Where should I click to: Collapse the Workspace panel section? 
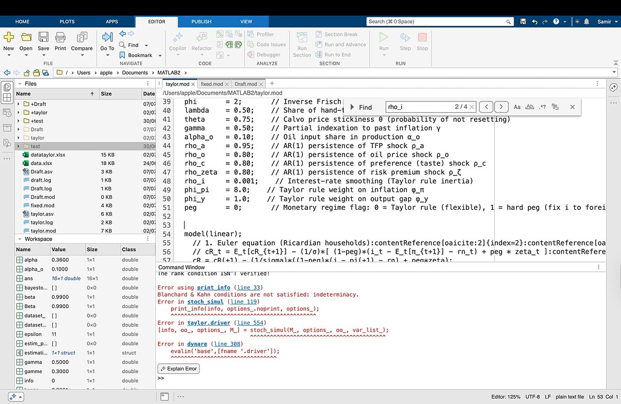tap(20, 239)
